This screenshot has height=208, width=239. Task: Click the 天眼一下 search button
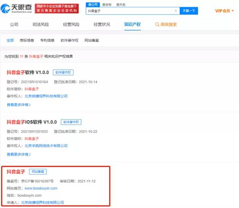click(189, 11)
